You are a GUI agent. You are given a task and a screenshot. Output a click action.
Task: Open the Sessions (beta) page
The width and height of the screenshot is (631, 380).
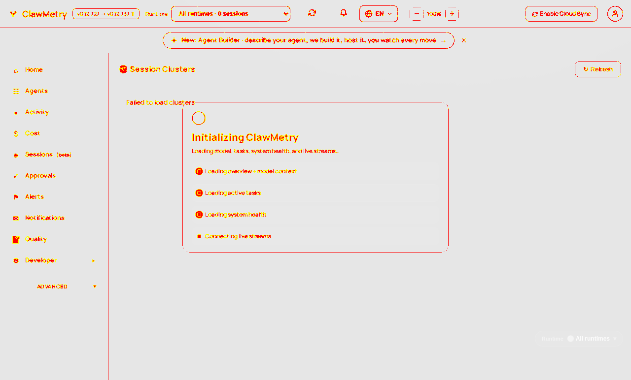point(48,155)
